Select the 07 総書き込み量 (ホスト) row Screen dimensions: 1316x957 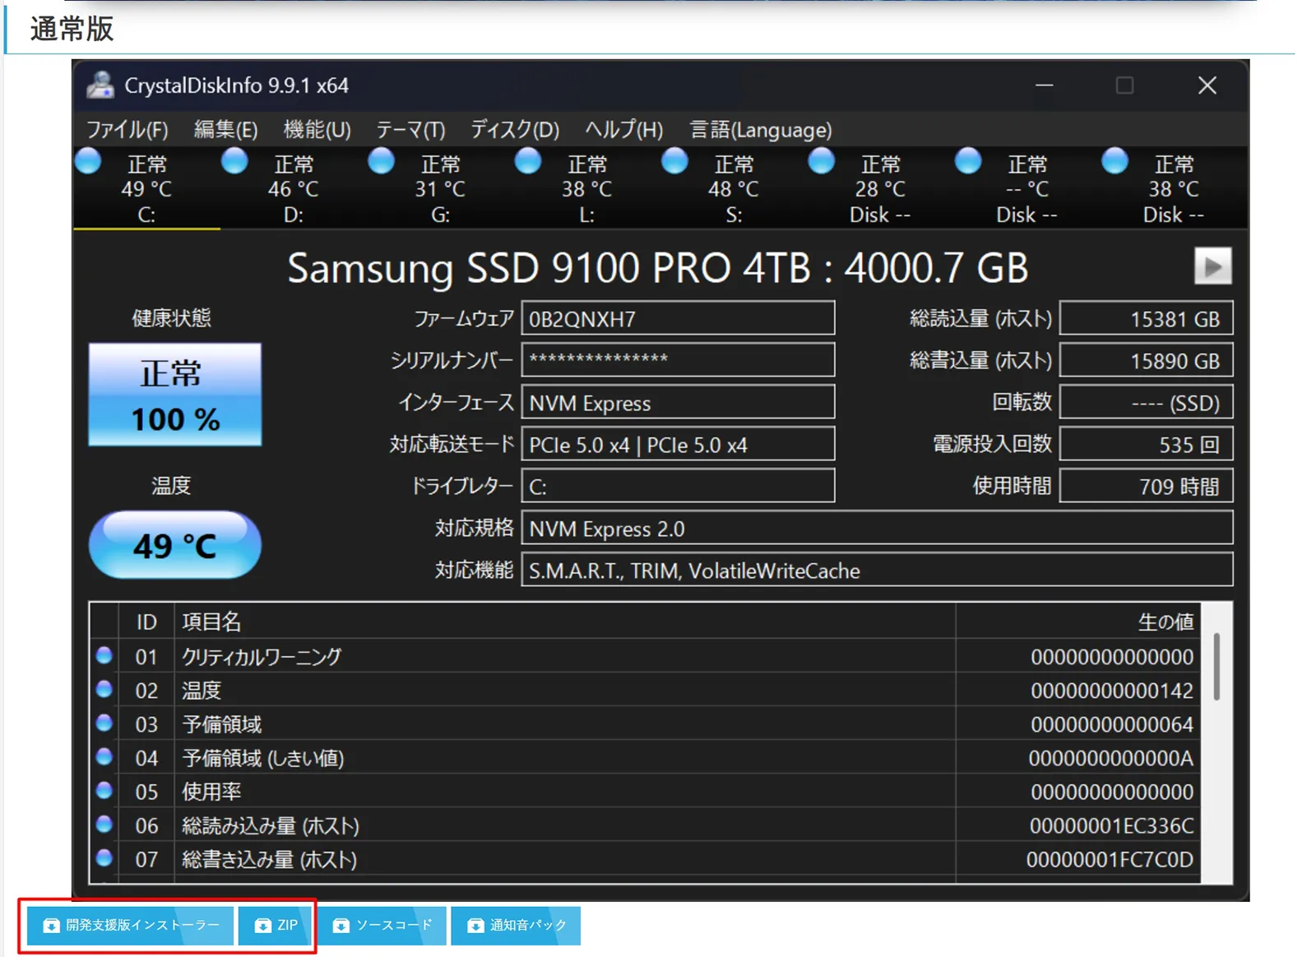pyautogui.click(x=645, y=858)
